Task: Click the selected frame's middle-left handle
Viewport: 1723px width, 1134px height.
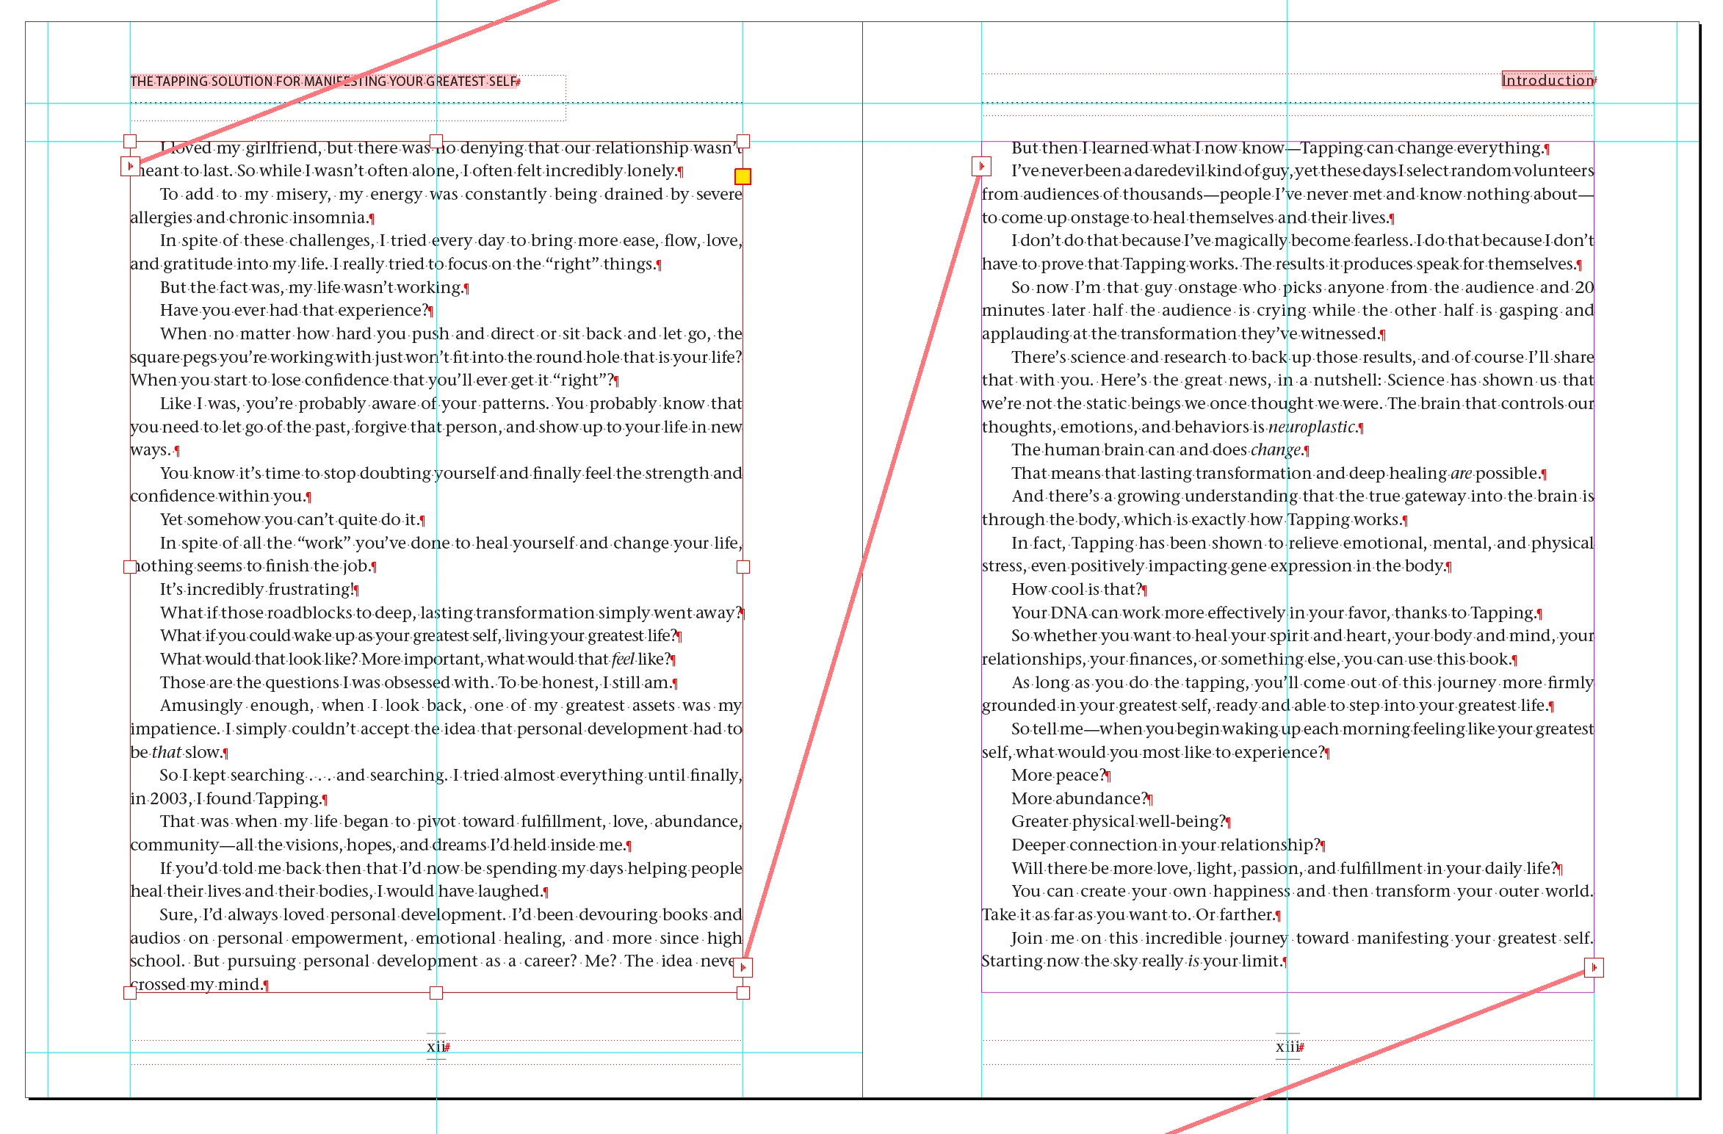Action: (130, 566)
